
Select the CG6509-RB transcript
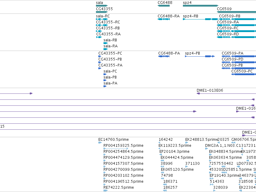[x=238, y=19]
